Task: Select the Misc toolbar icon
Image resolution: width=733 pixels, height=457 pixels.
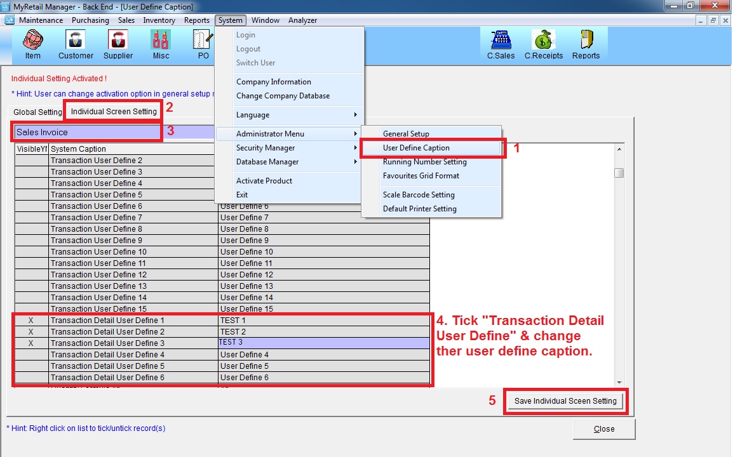Action: coord(161,44)
